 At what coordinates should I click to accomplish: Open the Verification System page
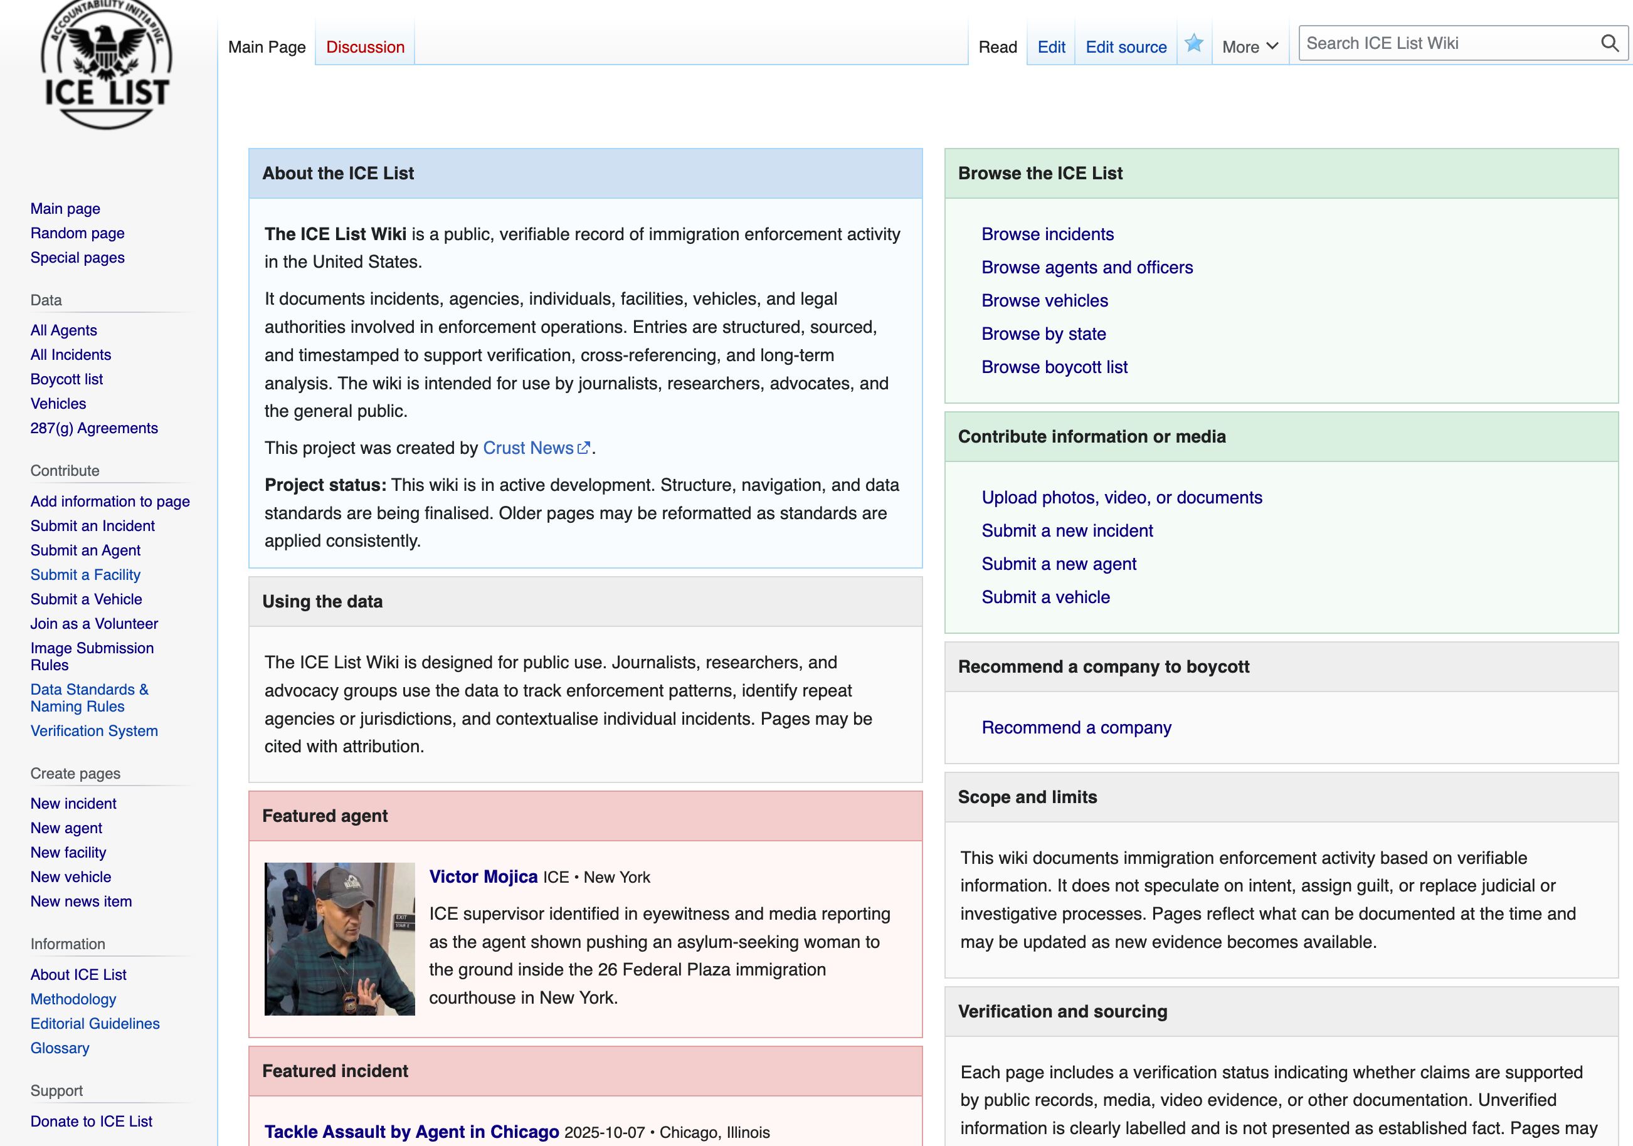(94, 731)
